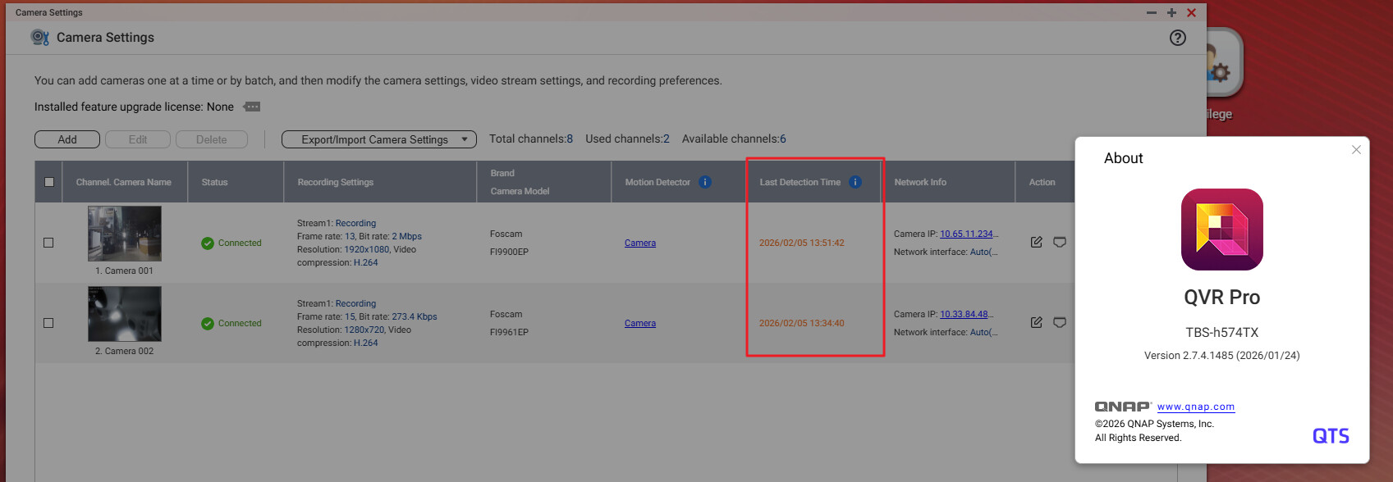This screenshot has height=482, width=1393.
Task: Open the help question mark icon
Action: [1178, 38]
